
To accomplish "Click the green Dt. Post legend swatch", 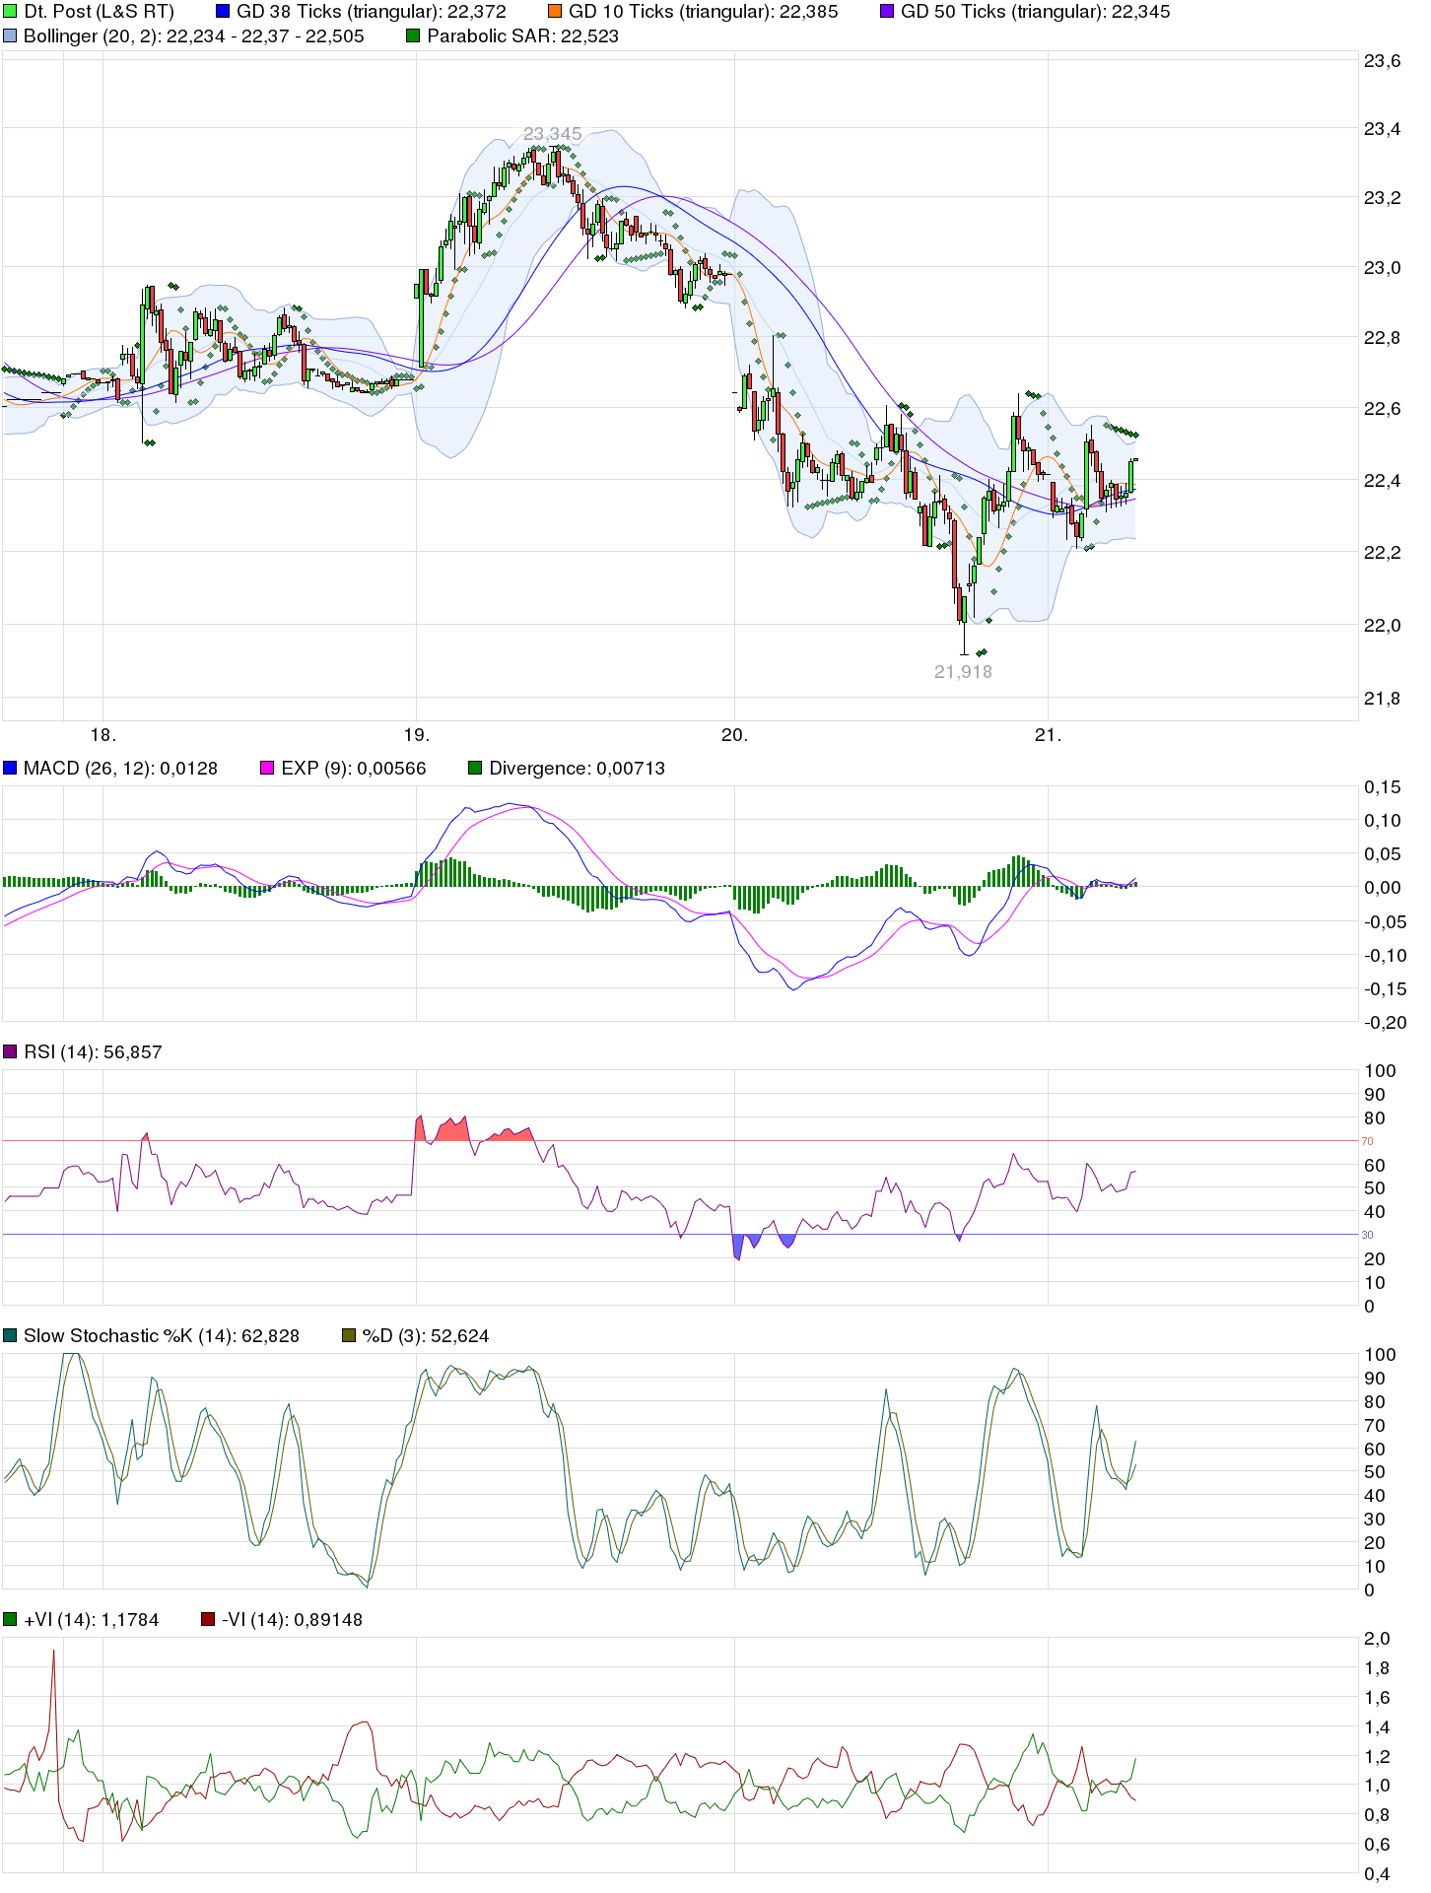I will [10, 12].
